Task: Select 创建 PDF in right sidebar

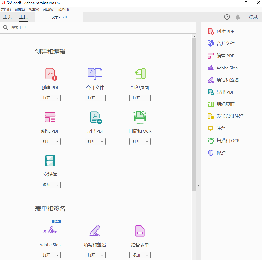Action: click(221, 31)
